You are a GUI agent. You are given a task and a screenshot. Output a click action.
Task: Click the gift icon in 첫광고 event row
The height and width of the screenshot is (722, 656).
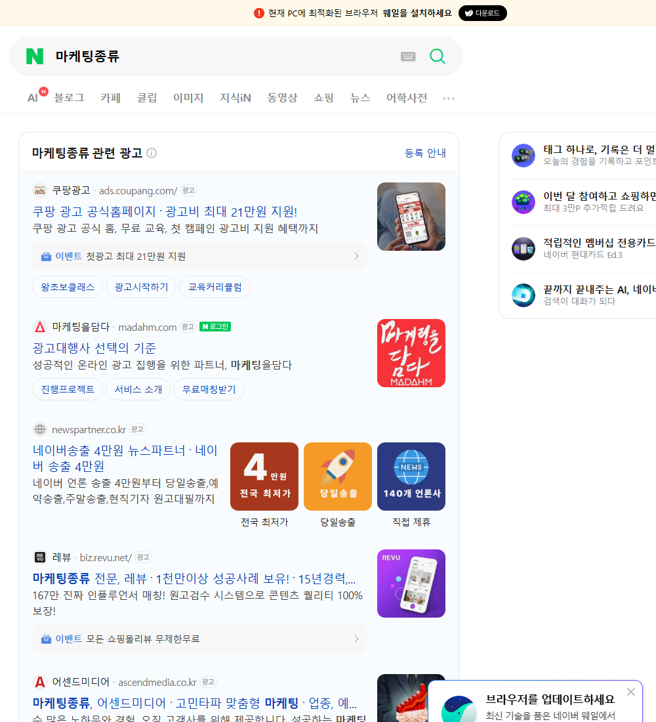pyautogui.click(x=46, y=257)
